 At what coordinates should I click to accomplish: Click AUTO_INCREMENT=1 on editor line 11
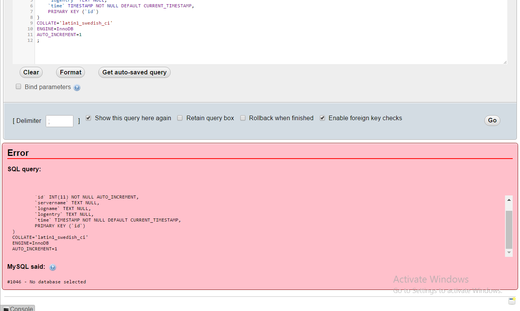tap(59, 35)
